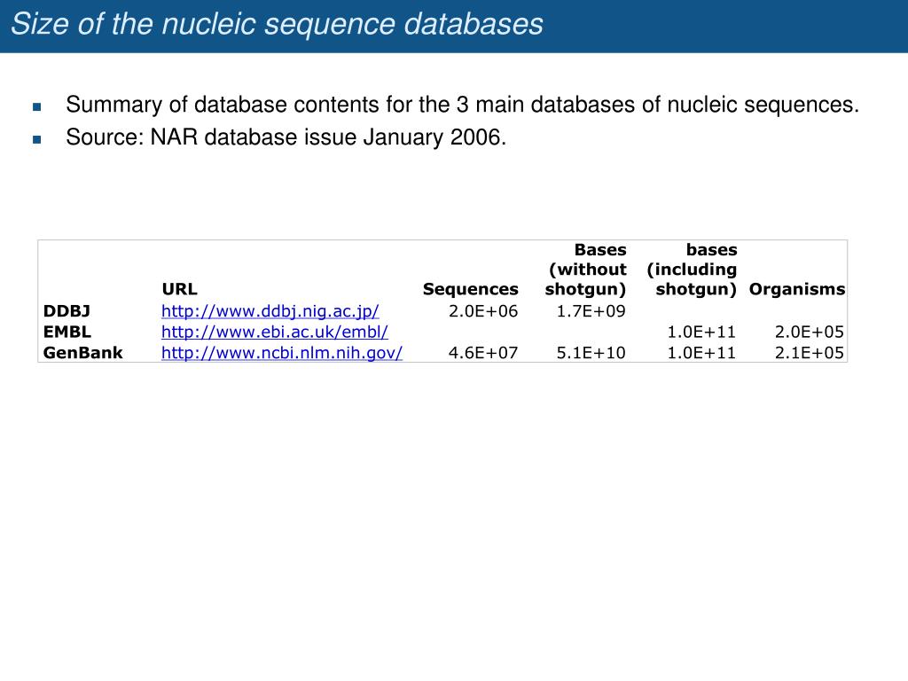Click the DDBJ sequences value 2.0E+06
This screenshot has height=681, width=908.
483,311
